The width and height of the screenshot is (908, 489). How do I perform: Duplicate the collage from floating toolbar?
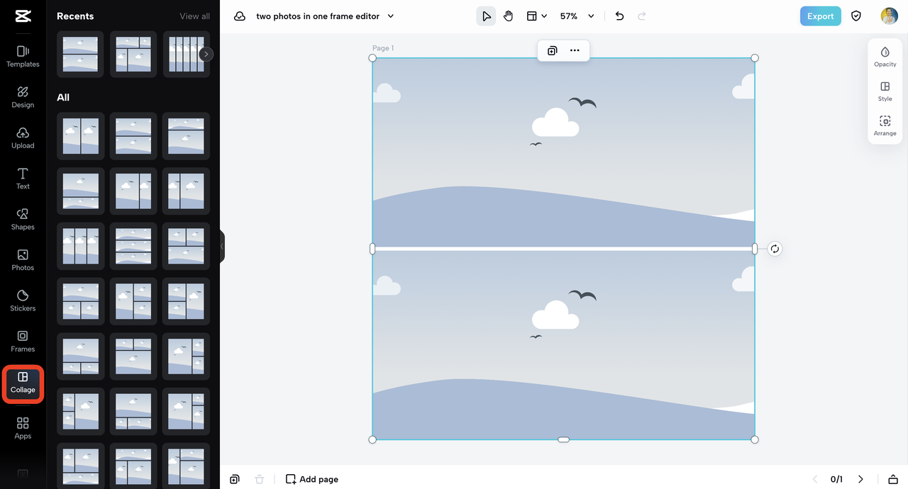tap(552, 50)
